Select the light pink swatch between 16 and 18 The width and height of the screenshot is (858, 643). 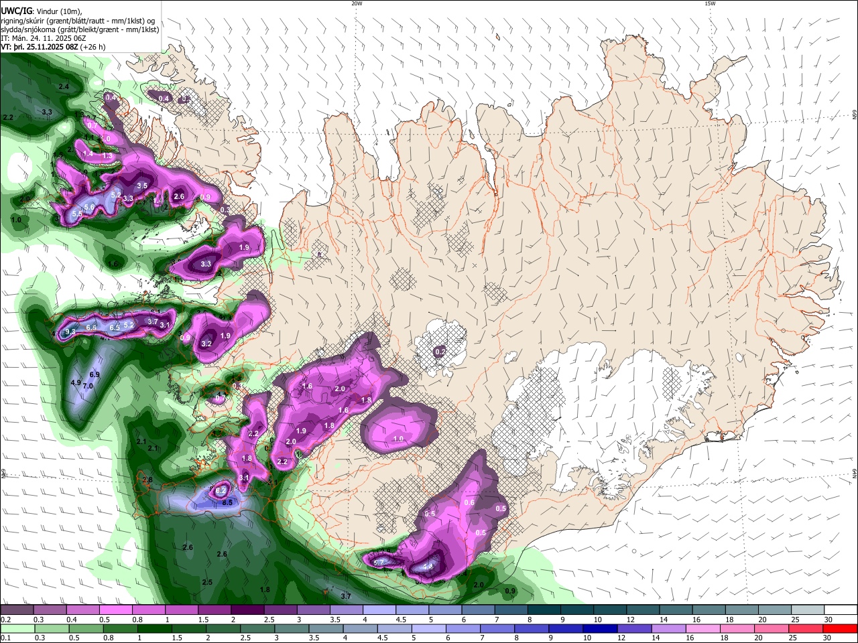tap(702, 628)
